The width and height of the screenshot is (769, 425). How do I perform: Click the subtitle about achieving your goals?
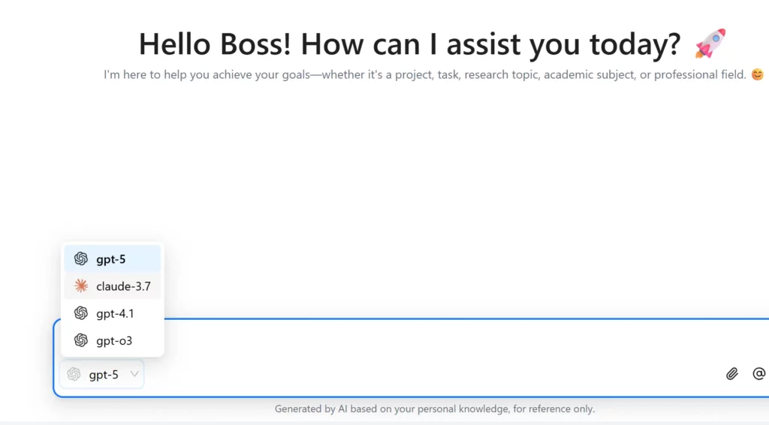click(x=425, y=75)
